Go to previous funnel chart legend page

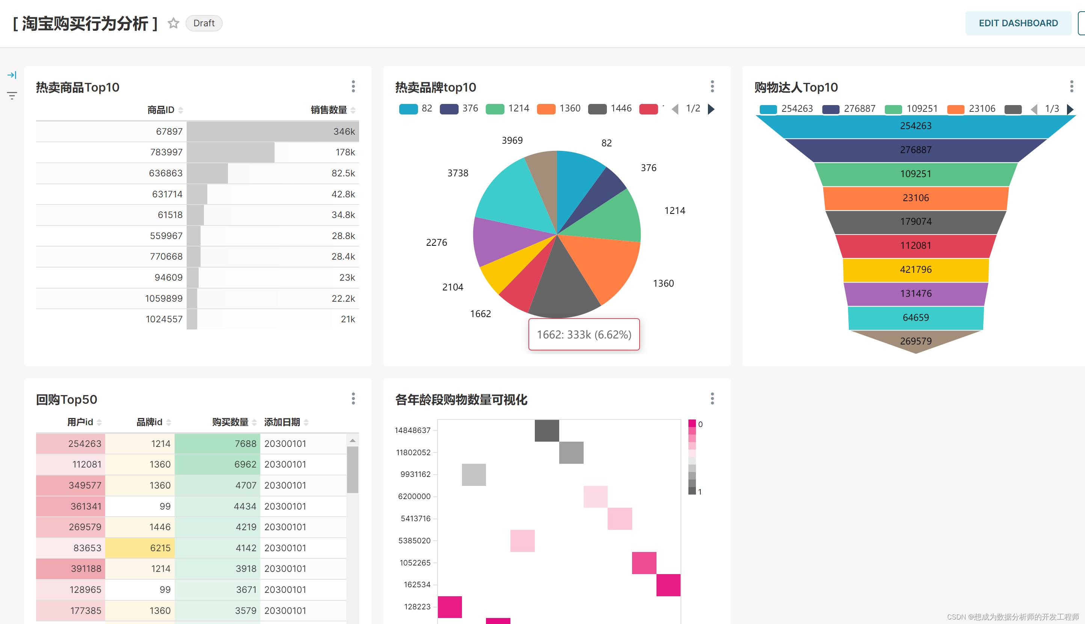[1034, 109]
